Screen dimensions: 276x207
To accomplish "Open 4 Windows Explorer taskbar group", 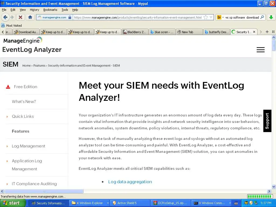I will 90,203.
